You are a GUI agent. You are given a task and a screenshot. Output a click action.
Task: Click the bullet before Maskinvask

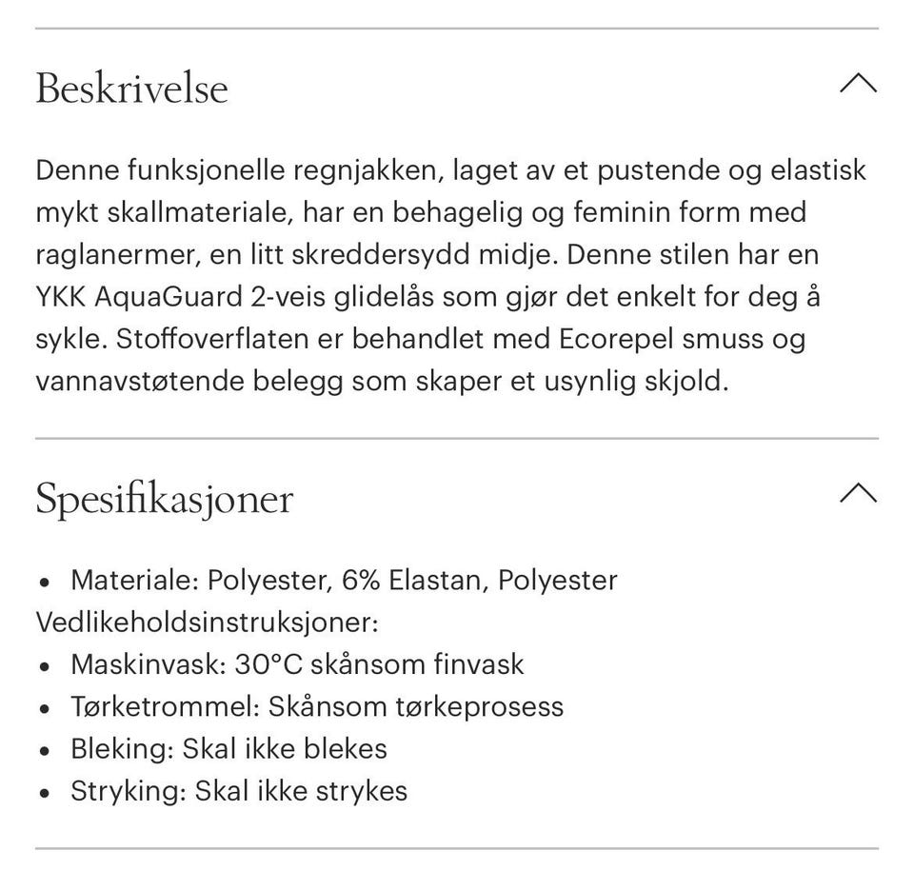pyautogui.click(x=45, y=666)
